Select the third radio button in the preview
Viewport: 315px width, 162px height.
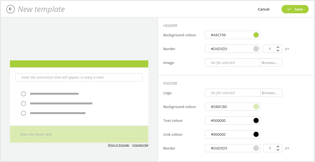(24, 113)
